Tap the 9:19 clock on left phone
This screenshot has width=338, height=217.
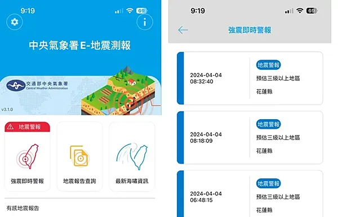click(x=28, y=11)
